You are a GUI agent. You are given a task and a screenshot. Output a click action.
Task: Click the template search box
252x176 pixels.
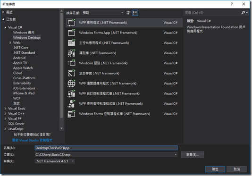tap(212, 13)
